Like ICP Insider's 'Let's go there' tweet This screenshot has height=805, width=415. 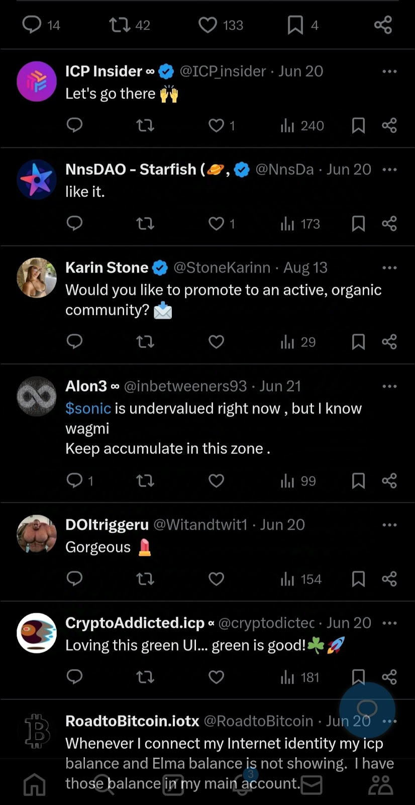click(x=217, y=125)
